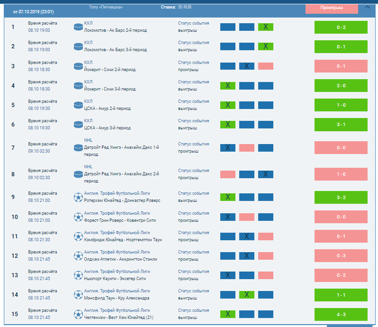Click green X home box in row 15

[x=228, y=314]
